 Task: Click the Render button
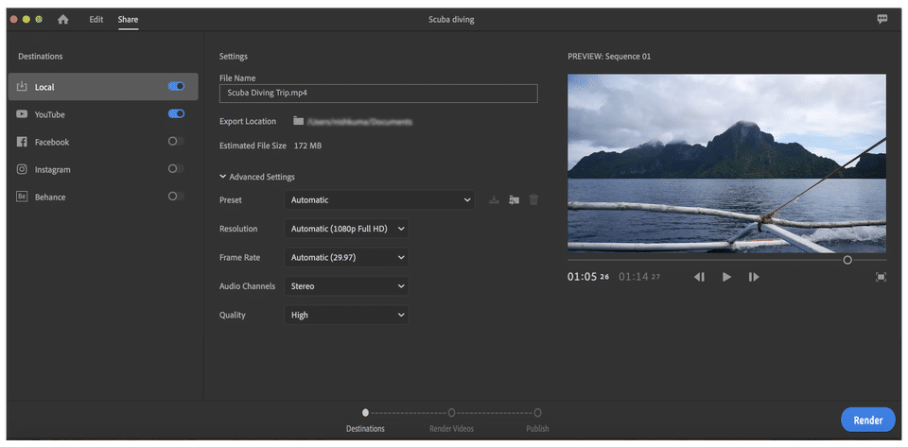pos(868,420)
